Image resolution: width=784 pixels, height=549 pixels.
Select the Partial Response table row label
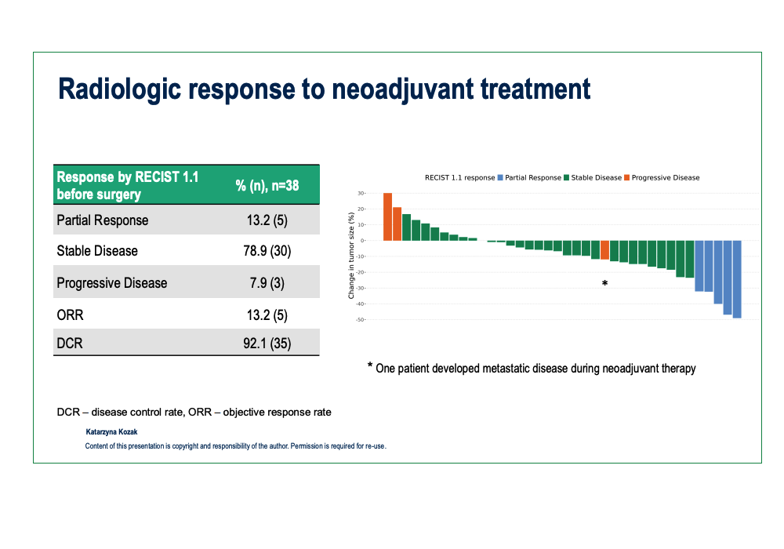tap(103, 220)
